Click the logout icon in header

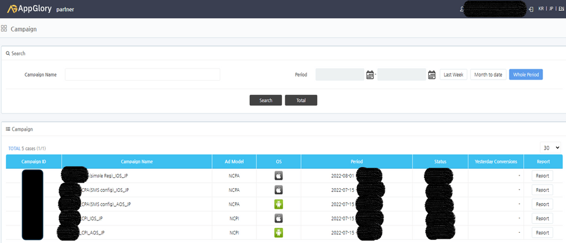(x=530, y=9)
